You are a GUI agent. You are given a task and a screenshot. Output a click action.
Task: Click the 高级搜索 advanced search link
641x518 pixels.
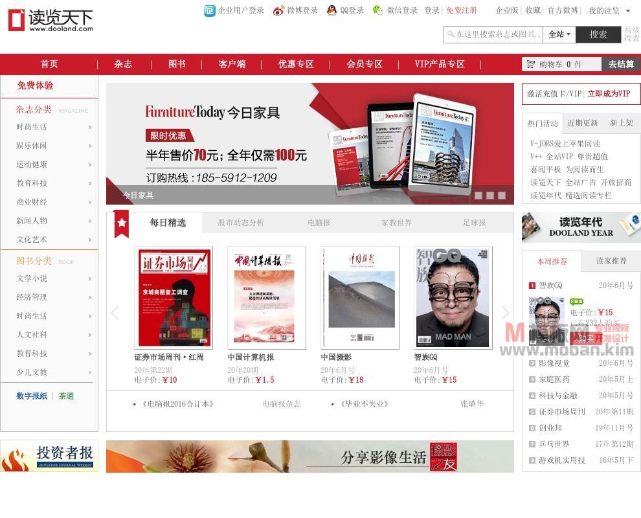(x=631, y=34)
